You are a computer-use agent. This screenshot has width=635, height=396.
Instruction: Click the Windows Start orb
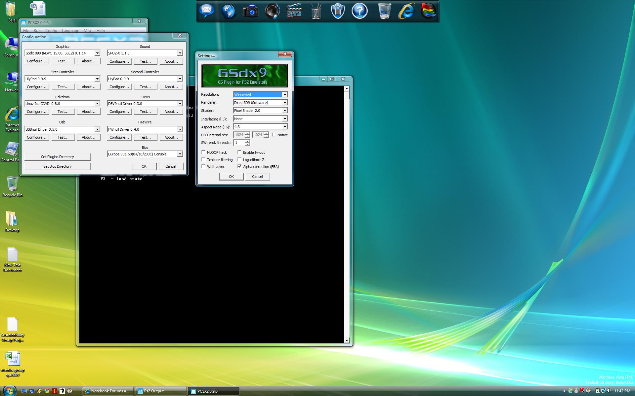pos(9,390)
